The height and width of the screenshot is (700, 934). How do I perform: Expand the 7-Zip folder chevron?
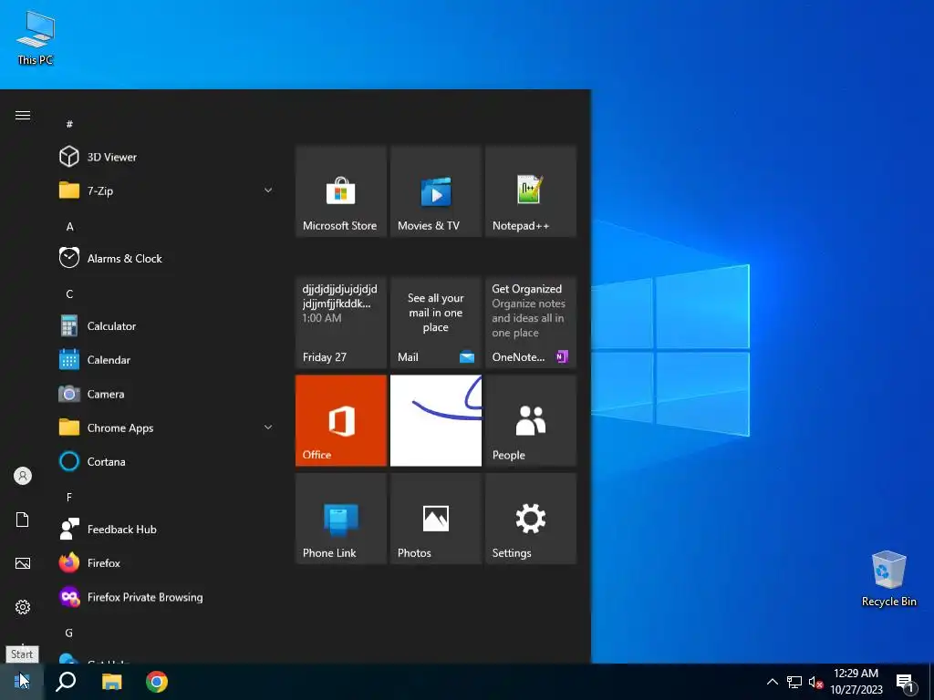pos(268,190)
